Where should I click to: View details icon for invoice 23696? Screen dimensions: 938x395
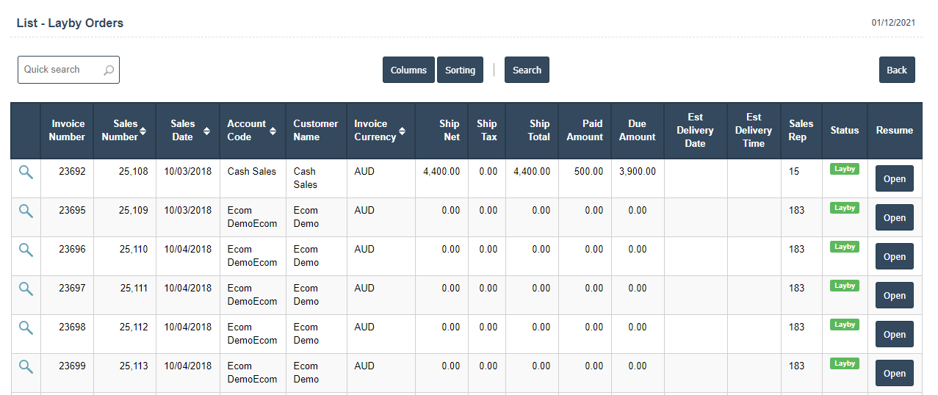point(26,250)
